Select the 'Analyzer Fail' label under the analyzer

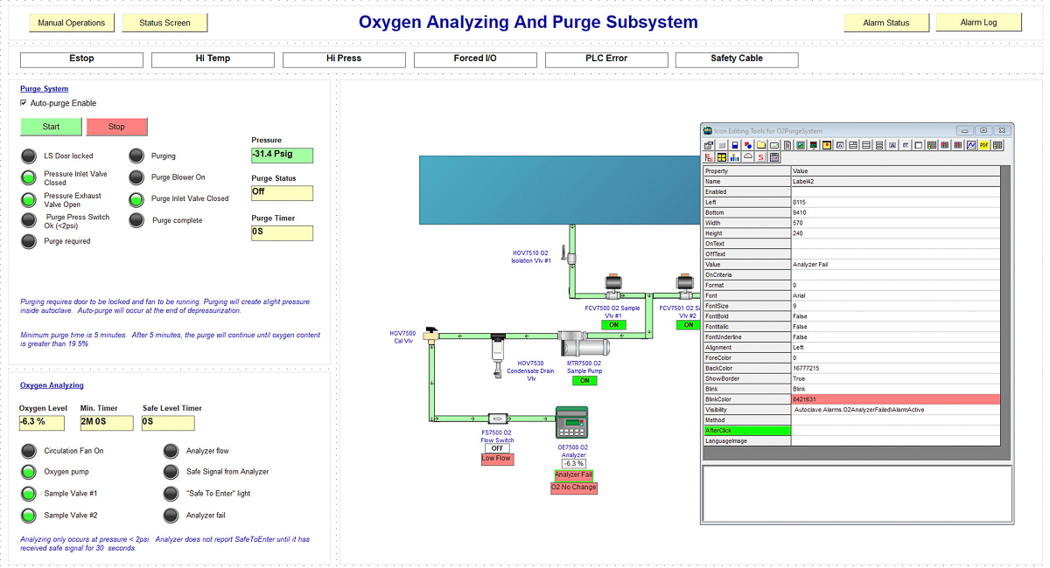[574, 474]
